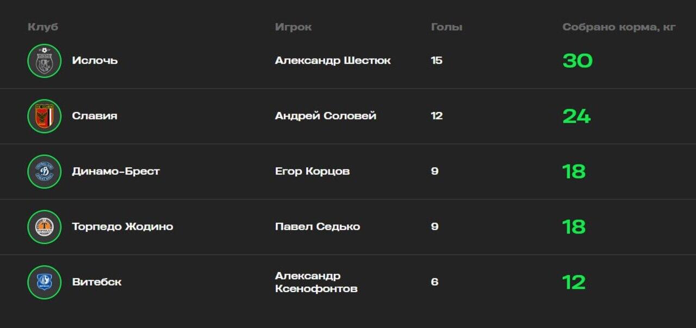Click the Торпедо Жодино club name

pyautogui.click(x=122, y=227)
